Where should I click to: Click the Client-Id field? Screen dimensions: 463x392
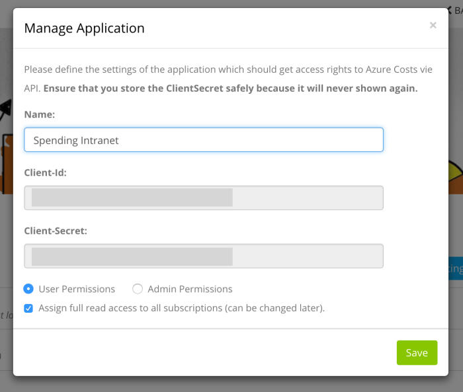coord(204,198)
